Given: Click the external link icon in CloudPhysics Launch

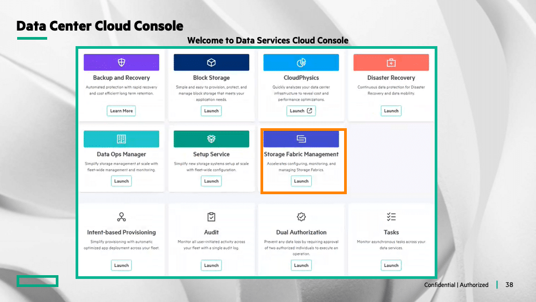Looking at the screenshot, I should (309, 111).
